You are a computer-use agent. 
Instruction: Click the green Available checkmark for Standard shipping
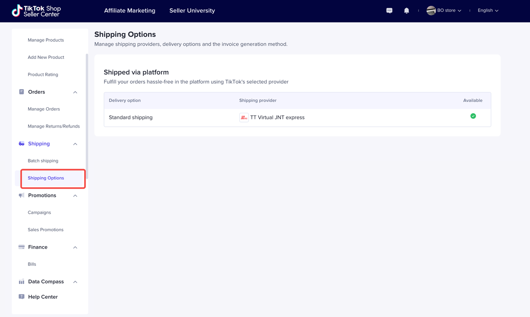[473, 116]
